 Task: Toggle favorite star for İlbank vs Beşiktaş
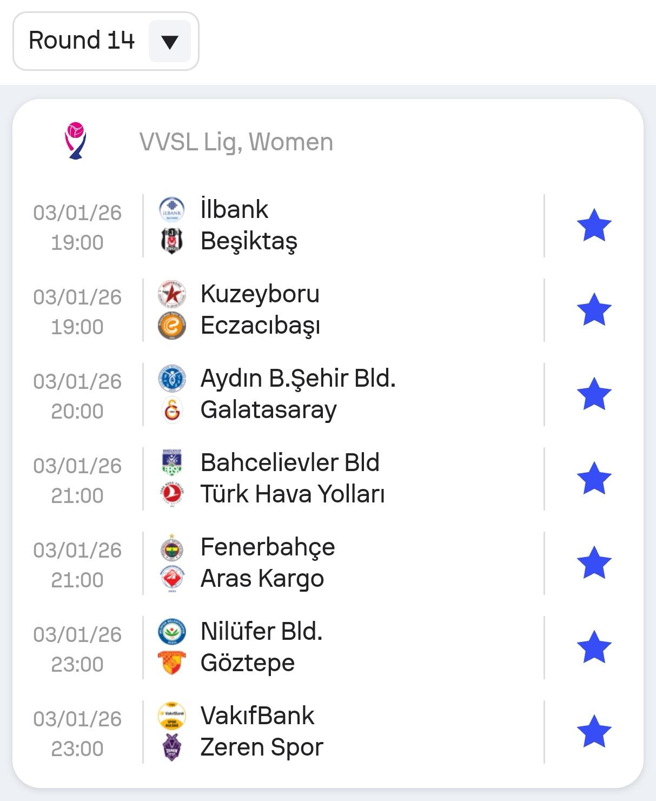(594, 226)
